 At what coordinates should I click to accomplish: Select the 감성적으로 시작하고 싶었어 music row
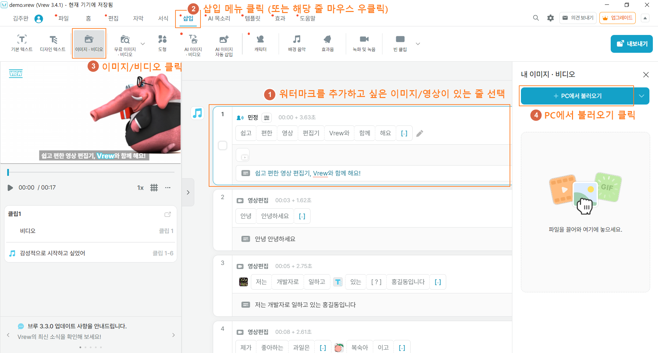[91, 253]
